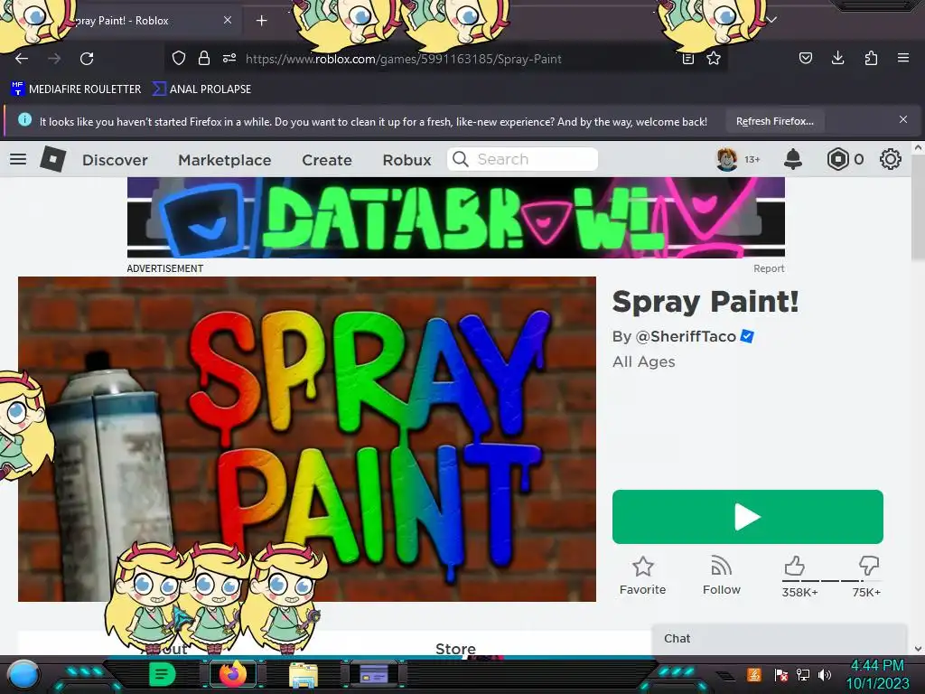Expand the Chat panel
Viewport: 925px width, 694px height.
pos(779,639)
